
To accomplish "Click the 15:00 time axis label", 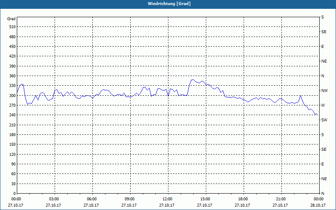I will (x=205, y=199).
